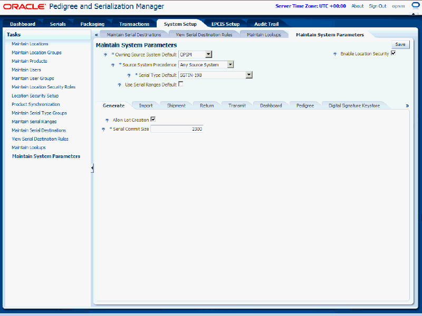Open Product Synchronization task
The width and height of the screenshot is (422, 316).
36,104
